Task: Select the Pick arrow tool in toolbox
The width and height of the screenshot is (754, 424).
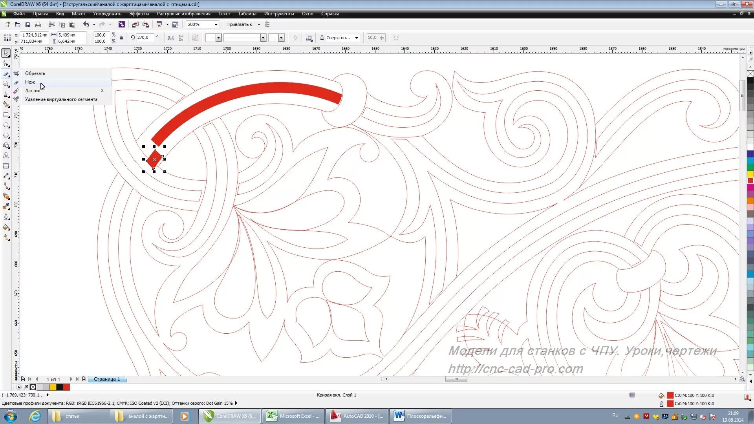Action: (x=6, y=53)
